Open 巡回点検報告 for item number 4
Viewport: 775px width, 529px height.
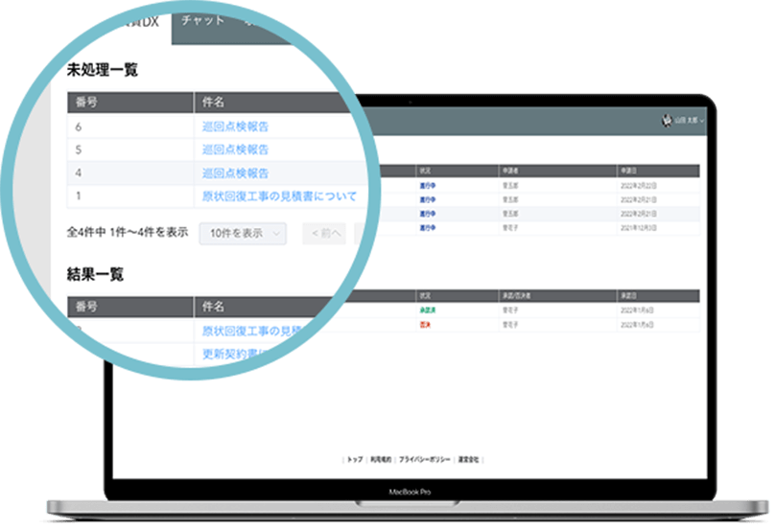[x=235, y=173]
